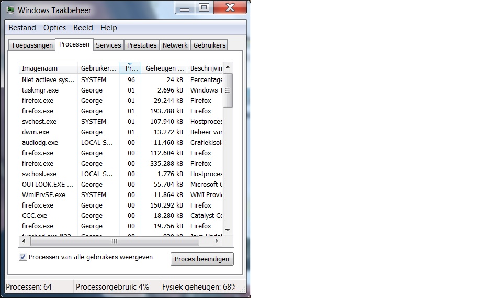The width and height of the screenshot is (486, 298).
Task: Click the 2.696 kB memory value
Action: click(170, 90)
